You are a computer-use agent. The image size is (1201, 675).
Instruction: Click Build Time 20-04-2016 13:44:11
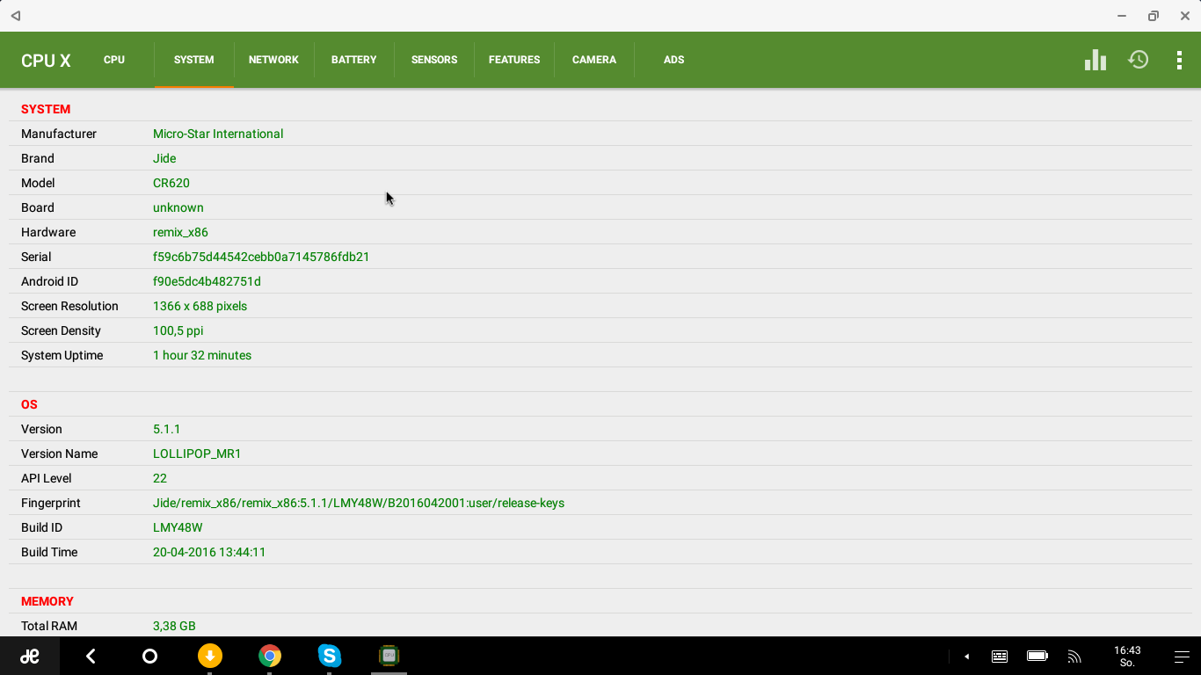tap(209, 552)
